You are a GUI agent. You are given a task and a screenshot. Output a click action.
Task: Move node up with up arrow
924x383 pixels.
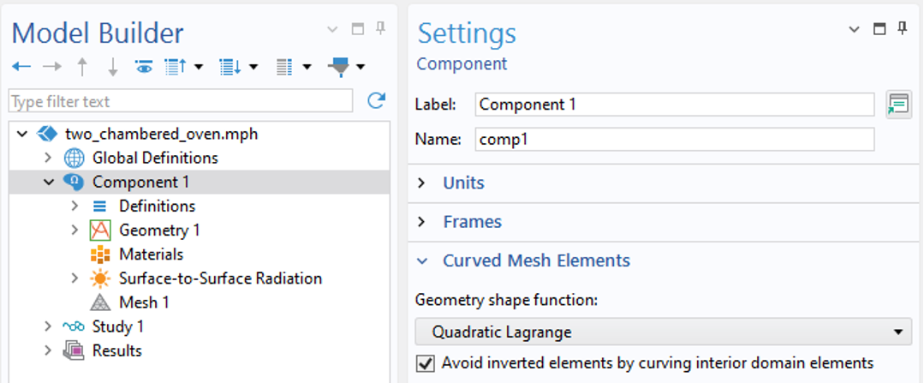[82, 67]
